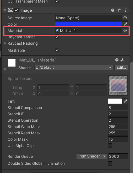Screen dimensions: 133x173
Task: Click the Stencil ID value field
Action: pyautogui.click(x=118, y=114)
